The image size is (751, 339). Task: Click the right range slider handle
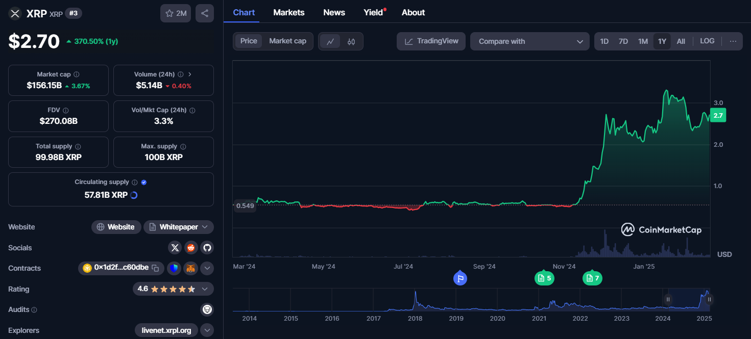pyautogui.click(x=709, y=299)
